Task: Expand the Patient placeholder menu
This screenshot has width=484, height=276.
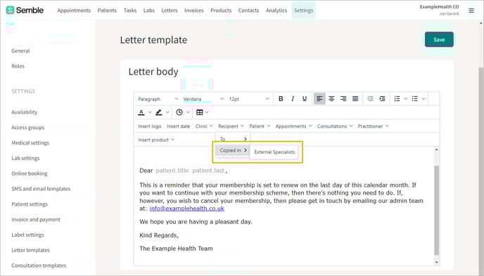Action: pos(260,126)
